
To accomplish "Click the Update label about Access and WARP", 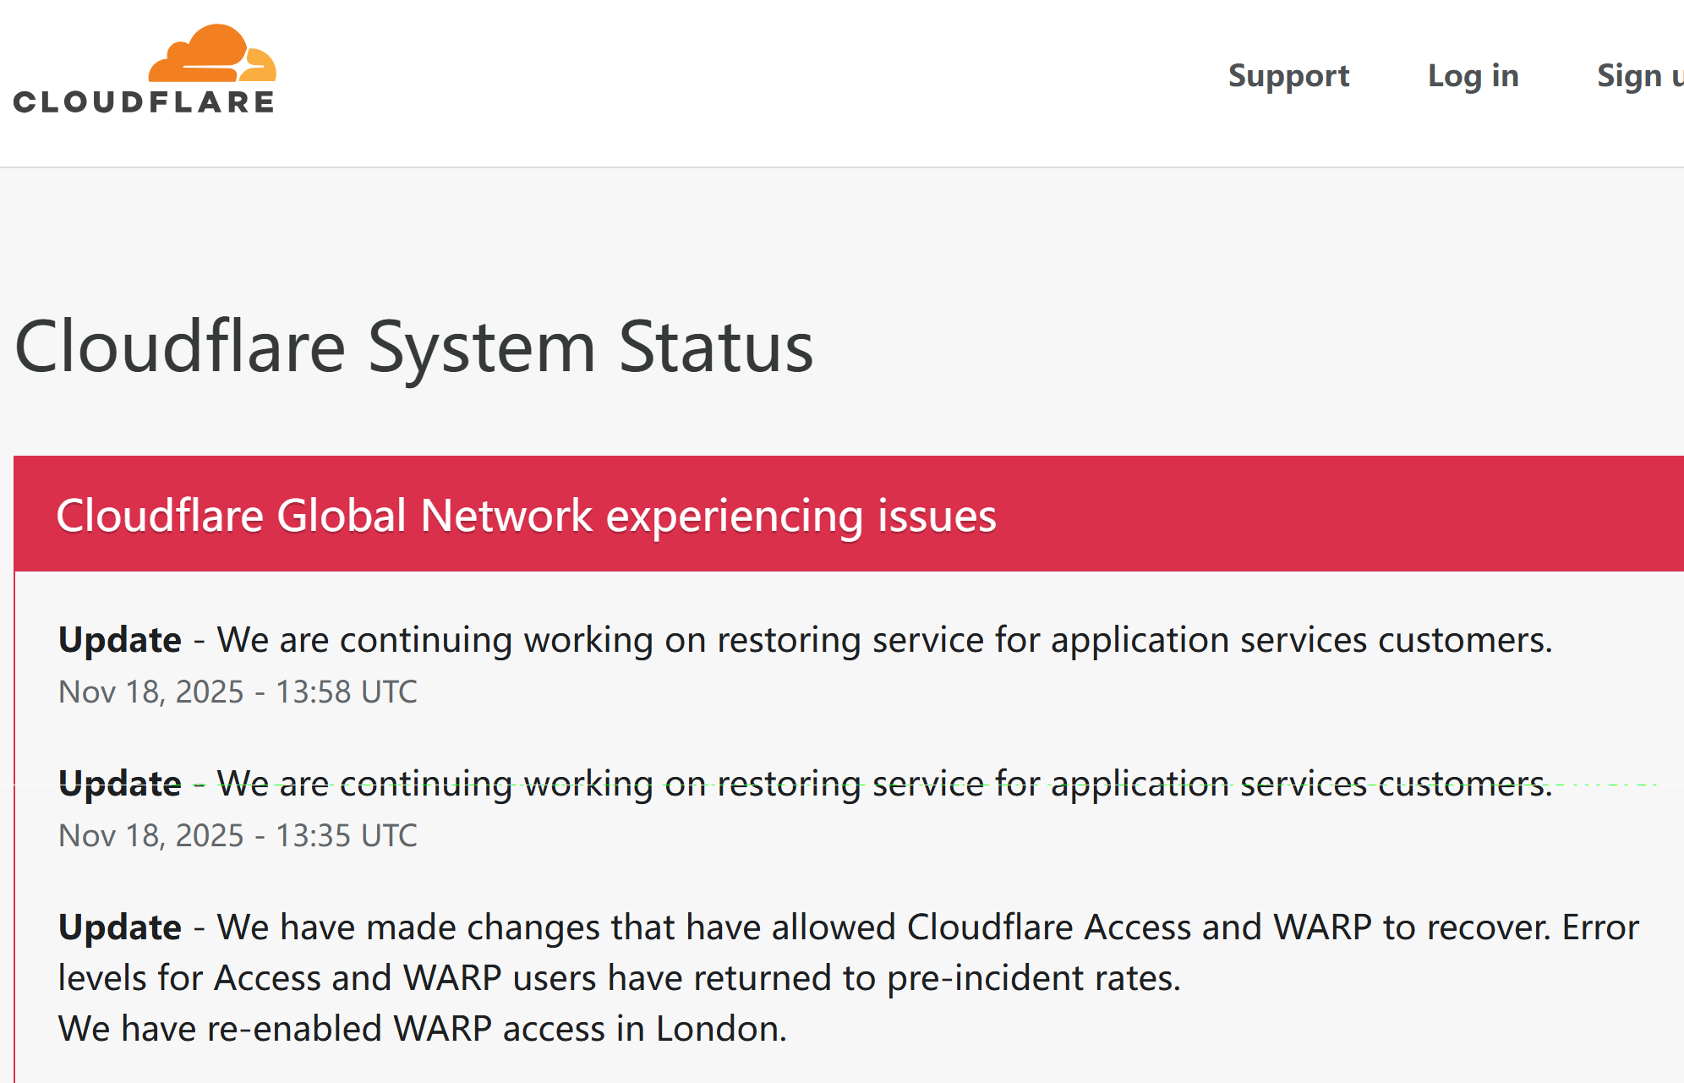I will 120,927.
